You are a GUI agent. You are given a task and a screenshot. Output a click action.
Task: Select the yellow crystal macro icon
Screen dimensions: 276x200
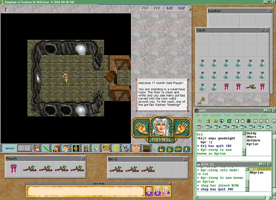pos(116,149)
